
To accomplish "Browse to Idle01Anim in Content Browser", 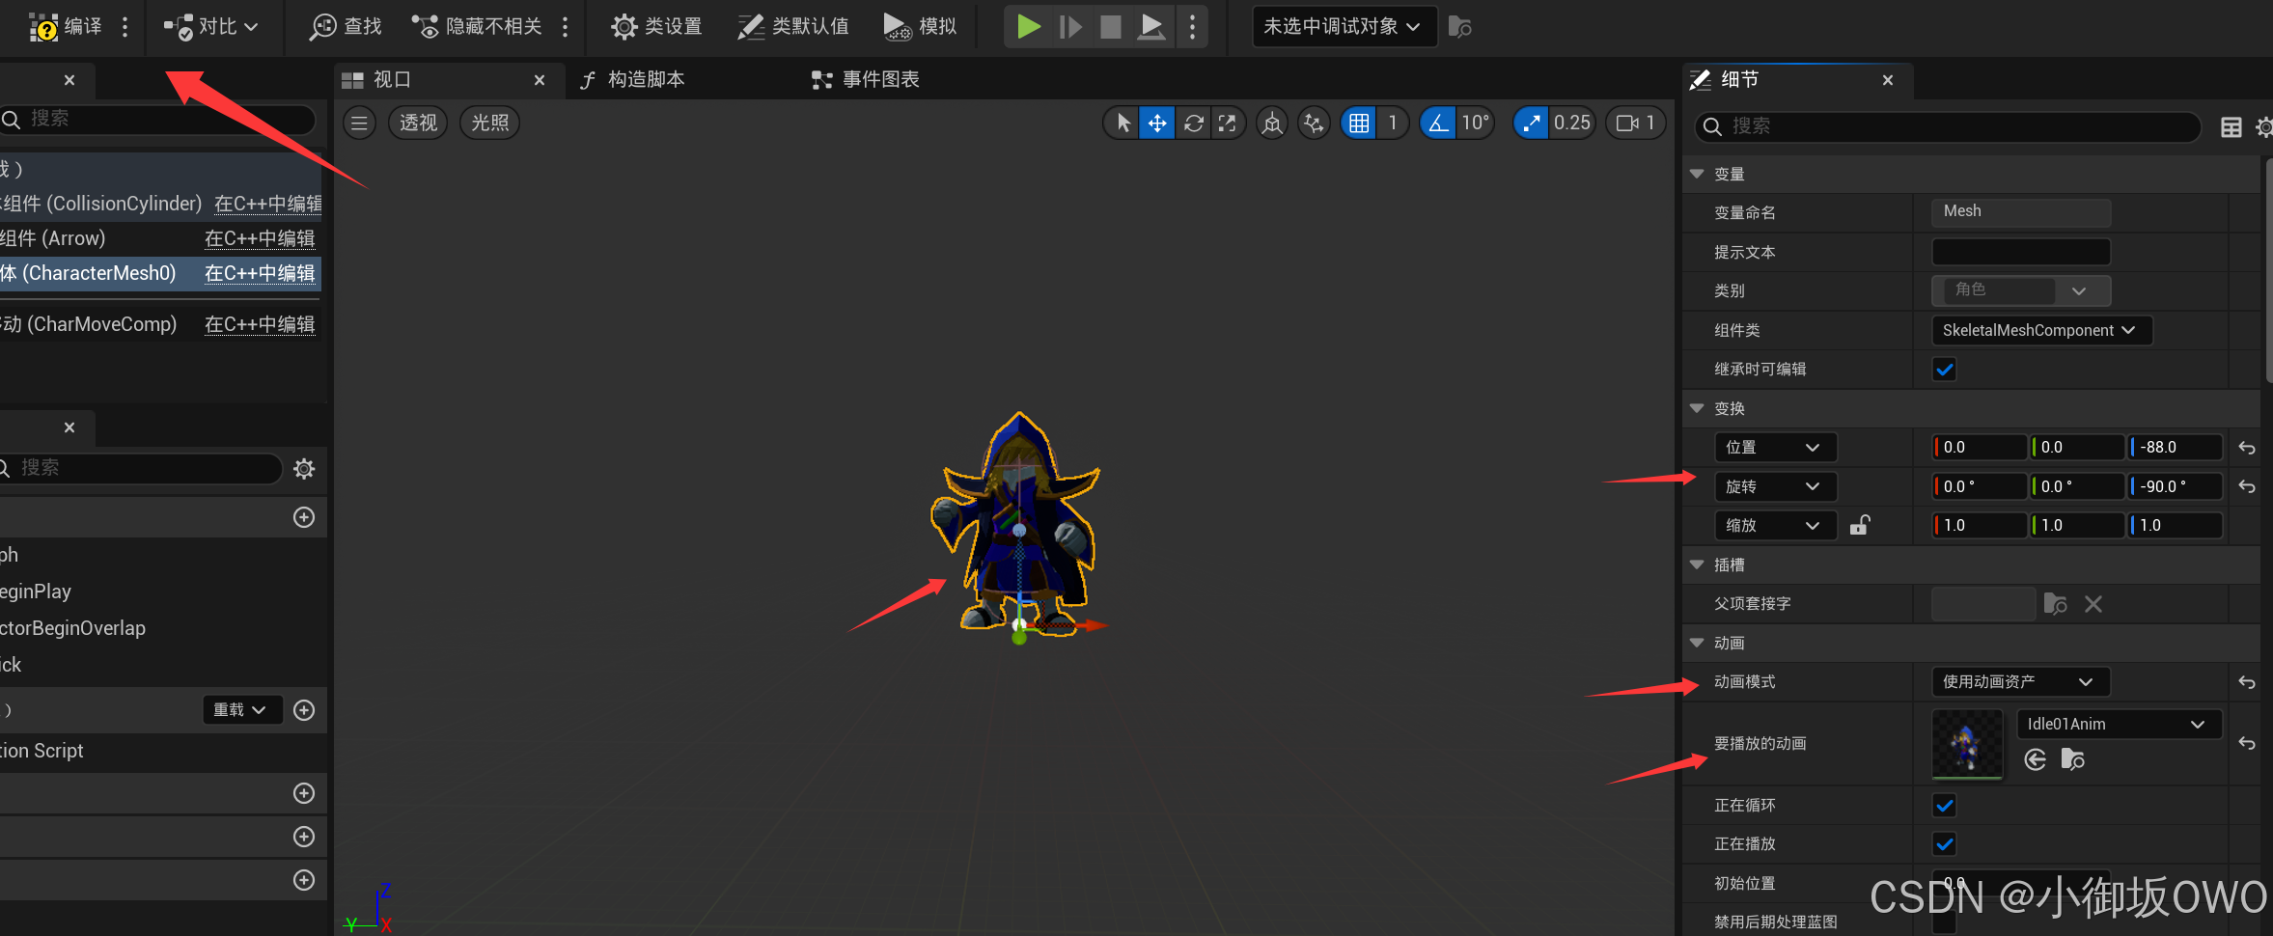I will (2073, 760).
